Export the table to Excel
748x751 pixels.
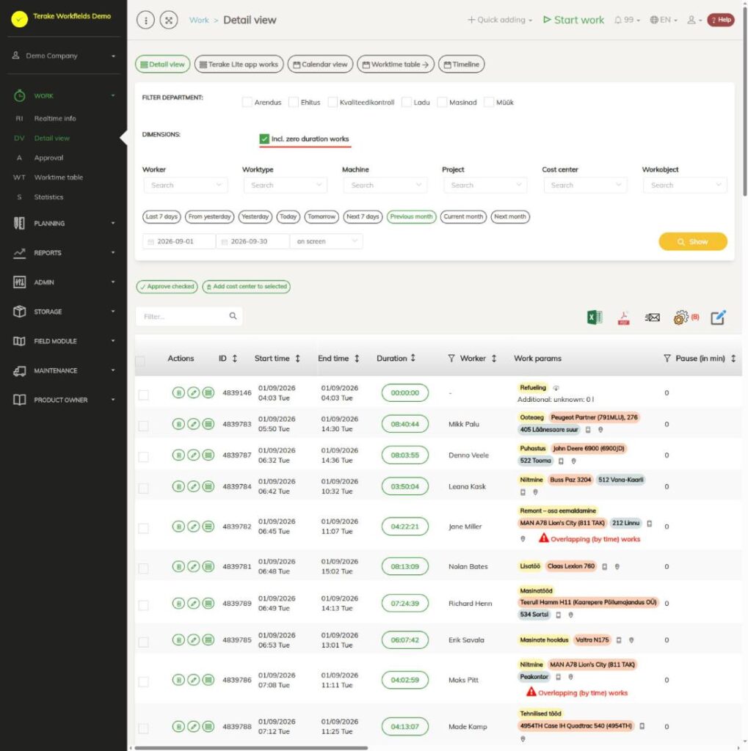coord(595,317)
